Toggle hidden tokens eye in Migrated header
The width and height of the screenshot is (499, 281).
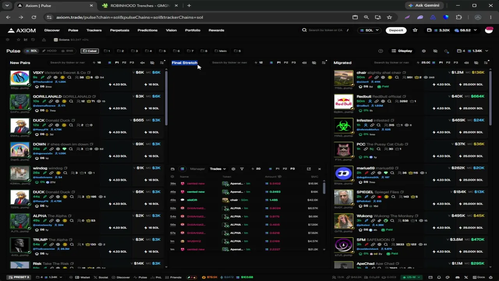tap(476, 62)
